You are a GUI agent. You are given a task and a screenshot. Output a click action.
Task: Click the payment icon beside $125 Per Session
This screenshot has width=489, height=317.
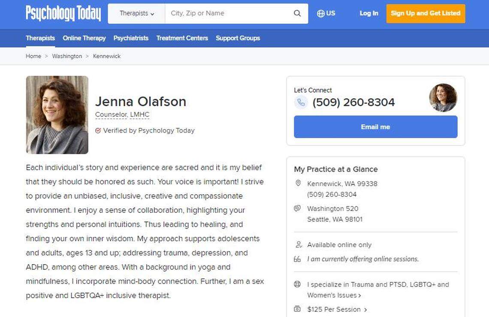[298, 309]
